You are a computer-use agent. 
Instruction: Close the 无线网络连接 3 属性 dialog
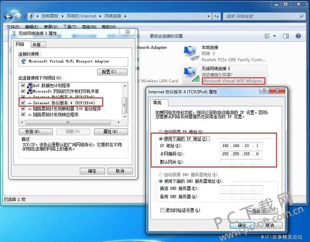tap(128, 32)
